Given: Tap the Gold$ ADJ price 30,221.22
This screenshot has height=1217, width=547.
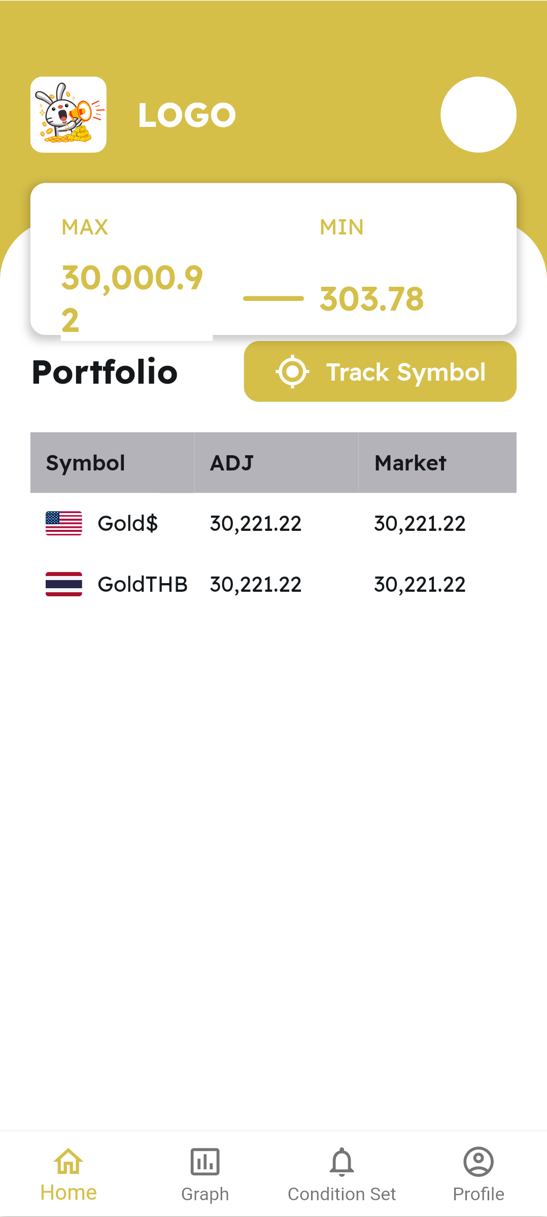Looking at the screenshot, I should (x=256, y=523).
